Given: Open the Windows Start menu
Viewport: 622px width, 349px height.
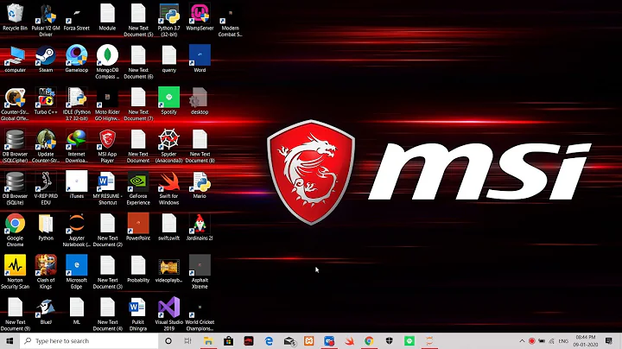Looking at the screenshot, I should click(10, 341).
